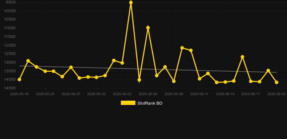
Task: Select the 2025-06-16 peak point near 12700
Action: tap(243, 57)
